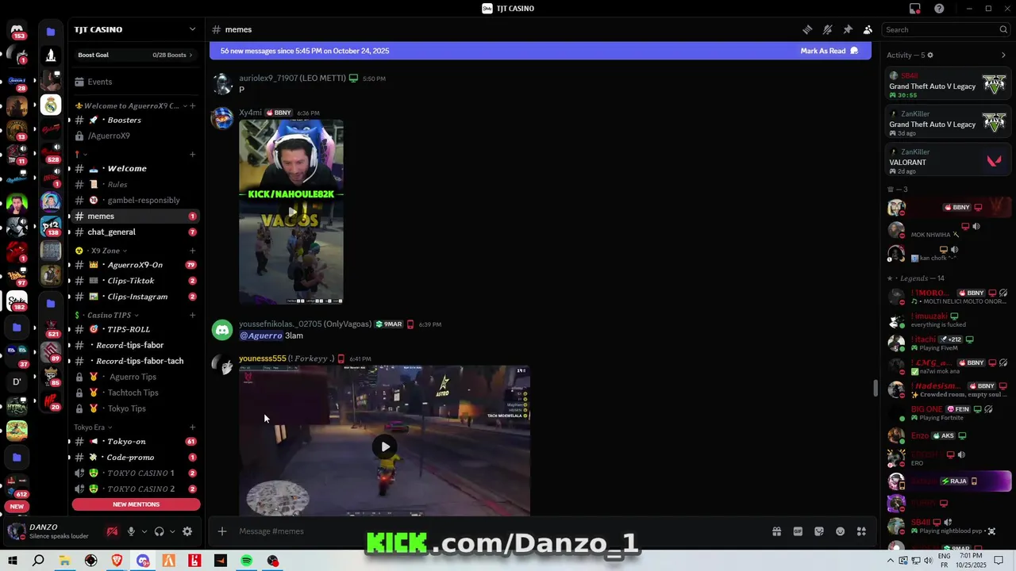Viewport: 1016px width, 571px height.
Task: Open SB4II Grand Theft Auto V activity card
Action: click(948, 85)
